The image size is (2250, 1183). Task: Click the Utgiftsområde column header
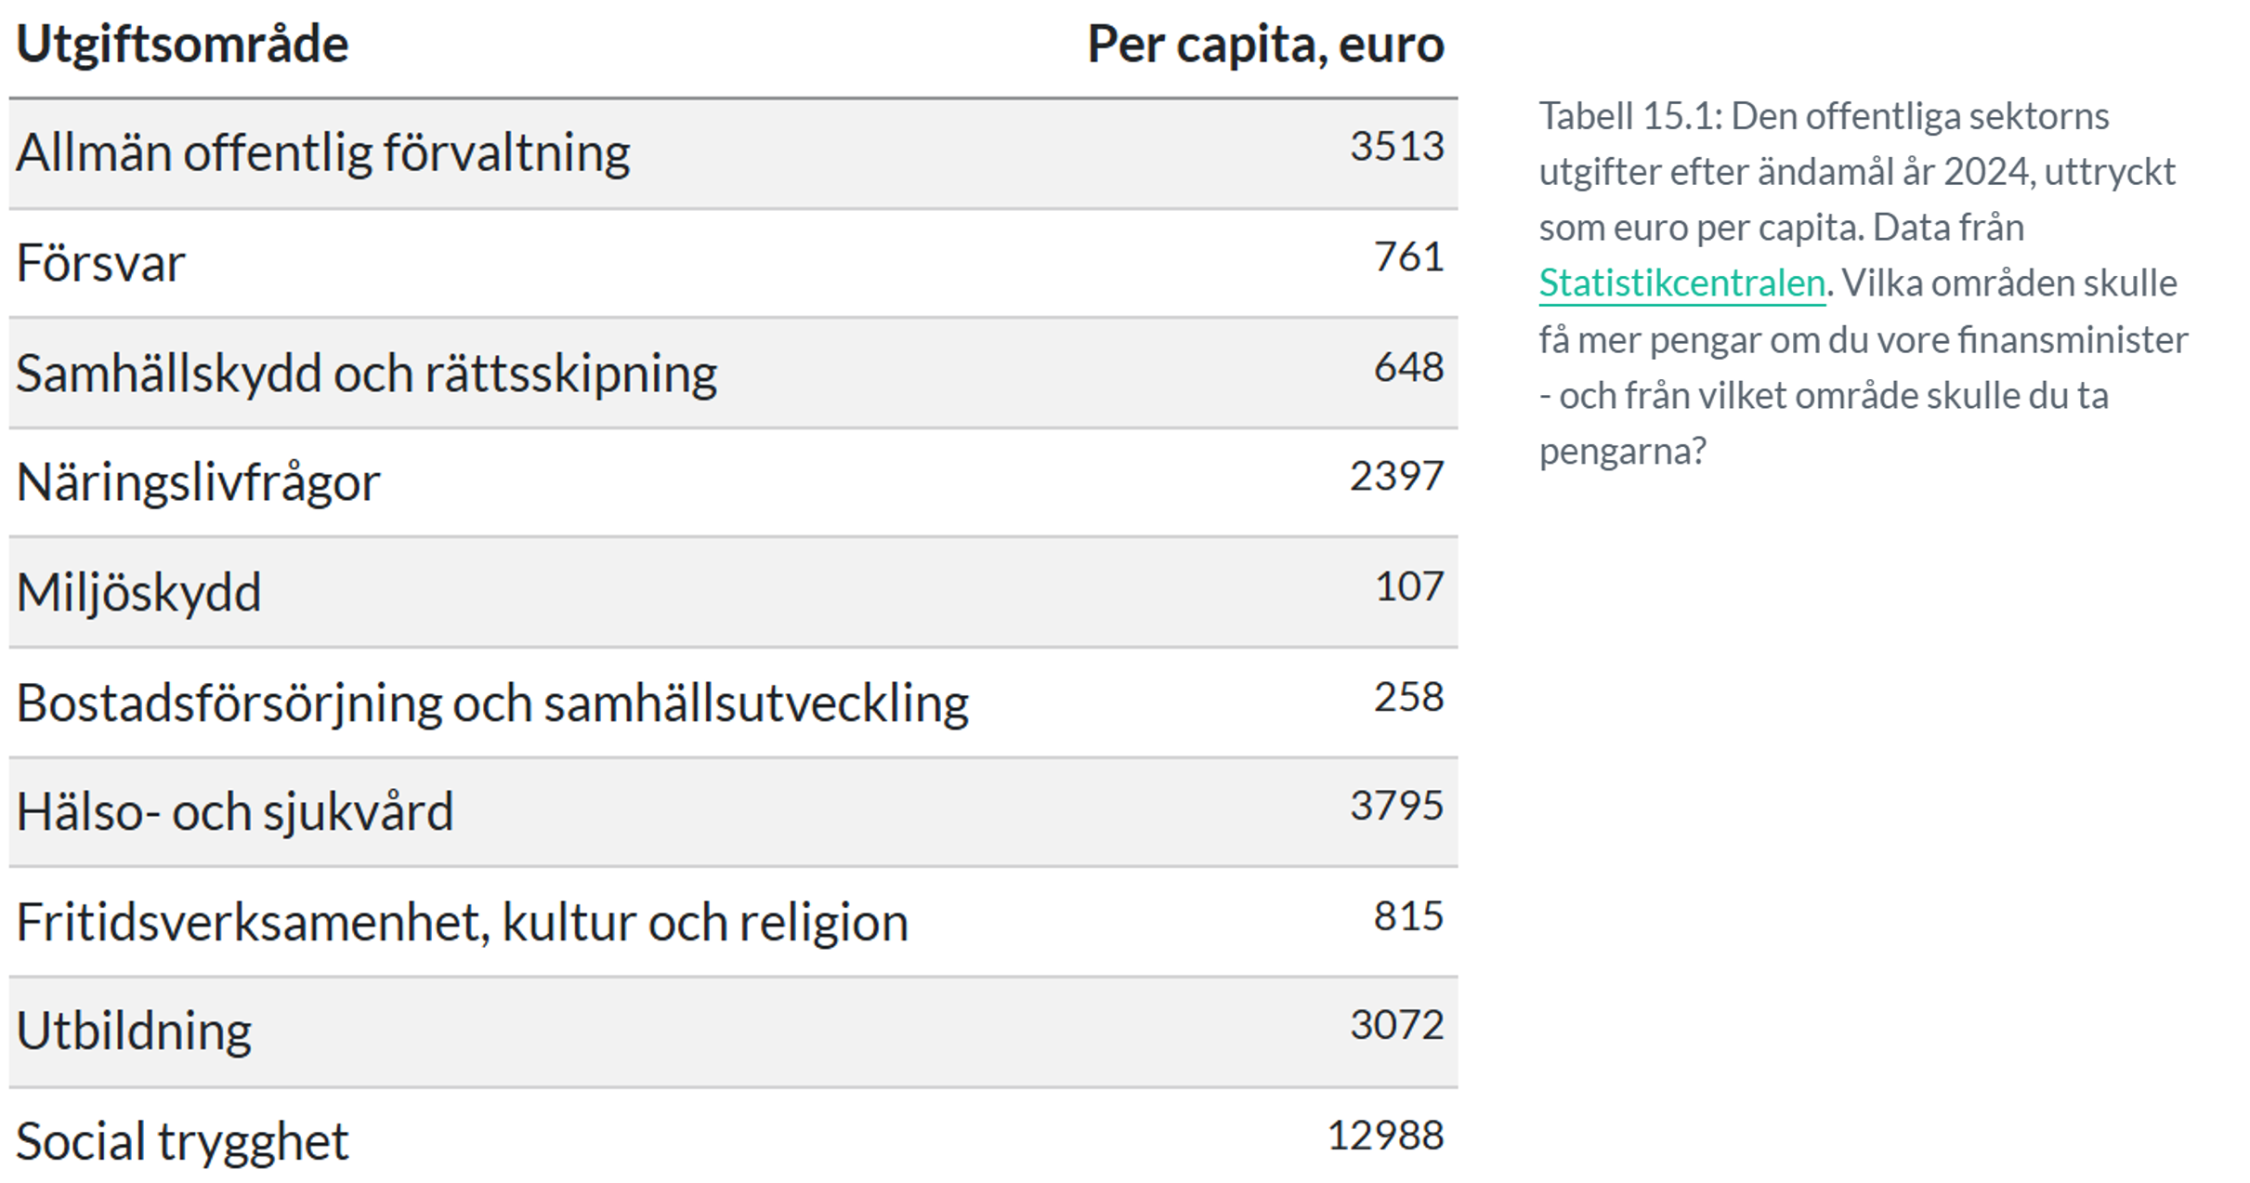pyautogui.click(x=182, y=44)
